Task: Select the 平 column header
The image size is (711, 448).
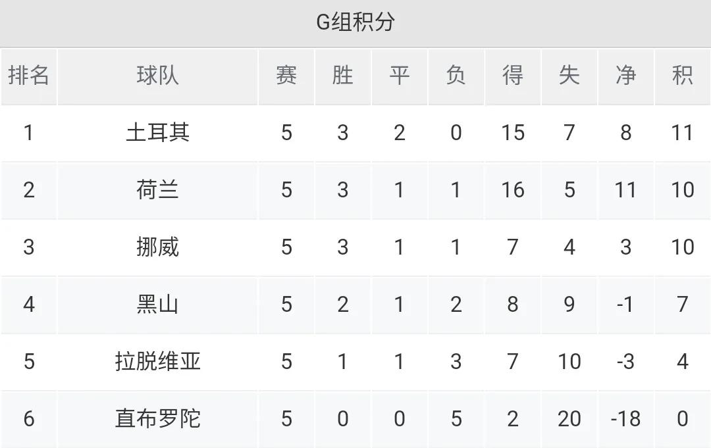Action: (399, 76)
